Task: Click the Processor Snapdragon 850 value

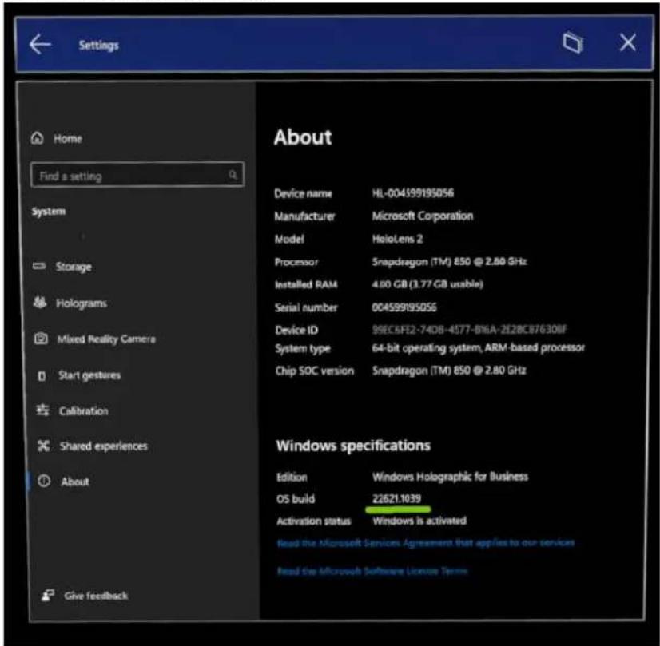Action: coord(449,262)
